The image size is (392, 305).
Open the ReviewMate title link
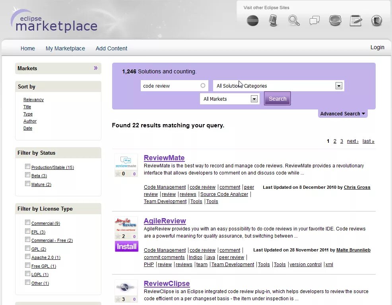[x=164, y=158]
